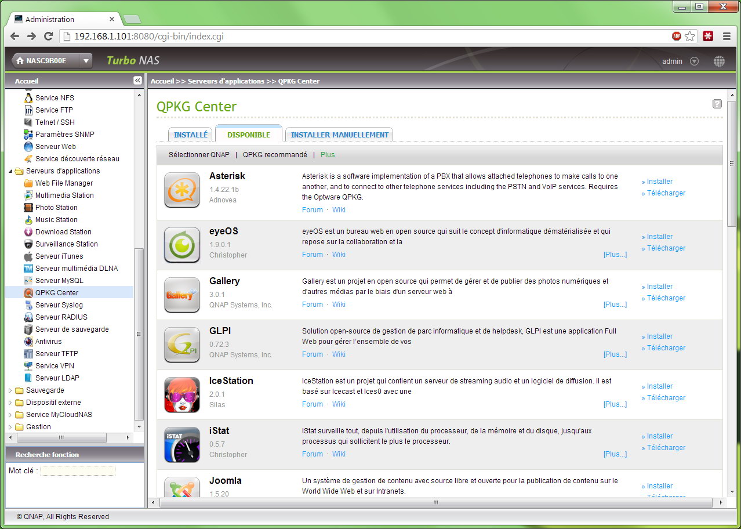This screenshot has width=741, height=529.
Task: Expand the Dispositif externe folder
Action: coord(10,403)
